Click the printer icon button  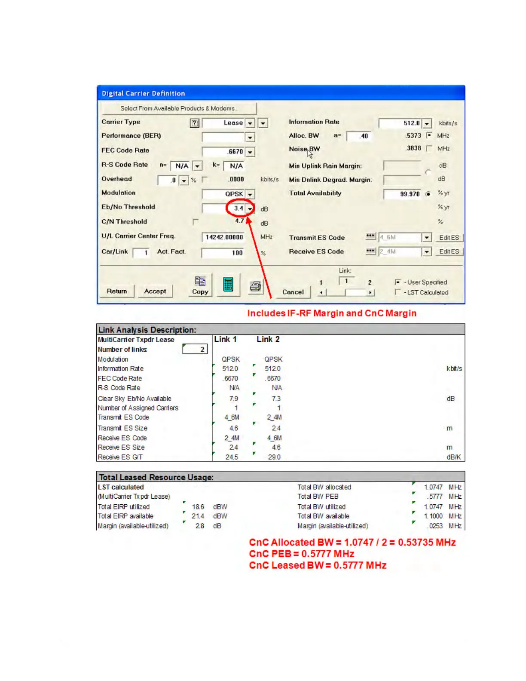pyautogui.click(x=256, y=286)
